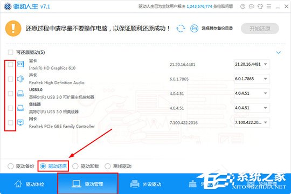This screenshot has height=194, width=291.
Task: Click the 选择其他备份目录 link
Action: (217, 29)
